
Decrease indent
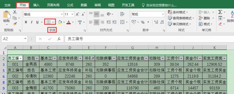pyautogui.click(x=109, y=22)
